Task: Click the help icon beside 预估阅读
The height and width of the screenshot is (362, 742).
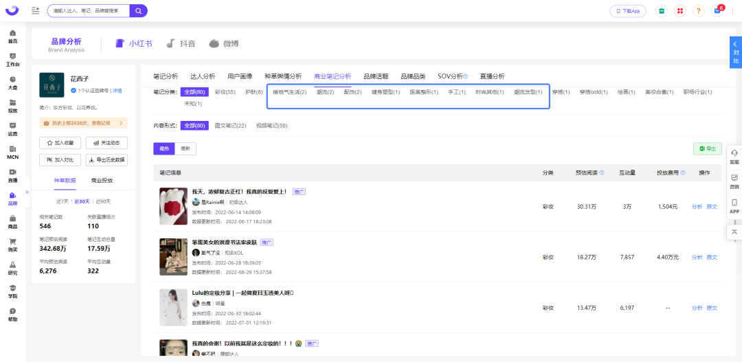Action: click(601, 173)
